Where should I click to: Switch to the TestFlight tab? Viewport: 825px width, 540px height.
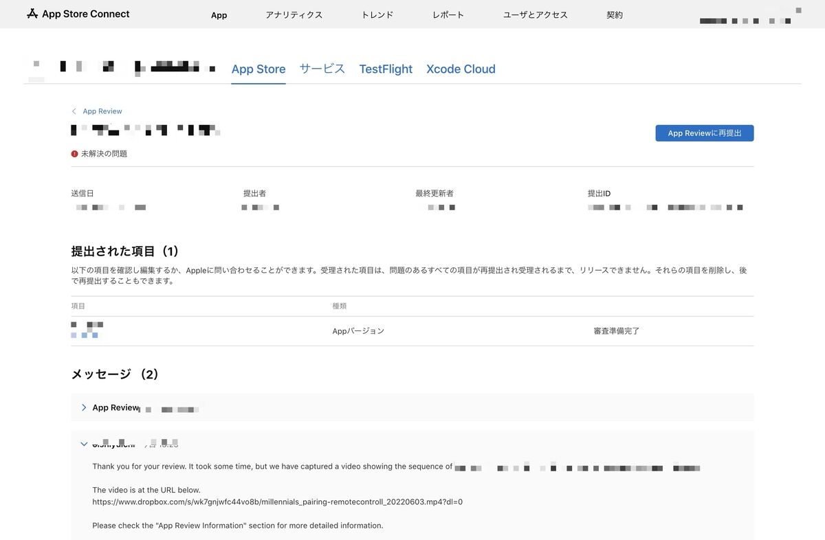pos(386,69)
